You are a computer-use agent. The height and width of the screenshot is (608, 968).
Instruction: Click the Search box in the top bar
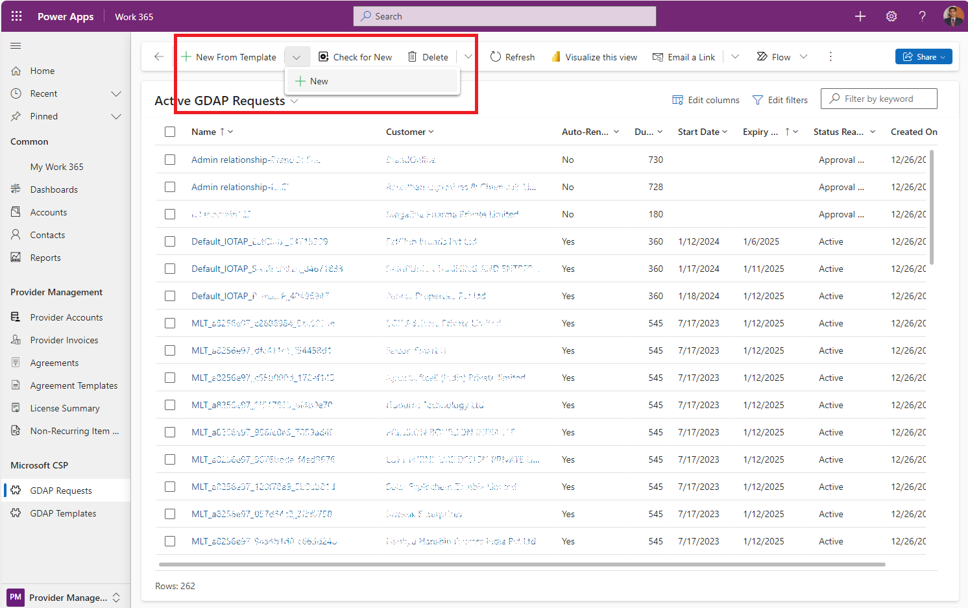pyautogui.click(x=505, y=16)
